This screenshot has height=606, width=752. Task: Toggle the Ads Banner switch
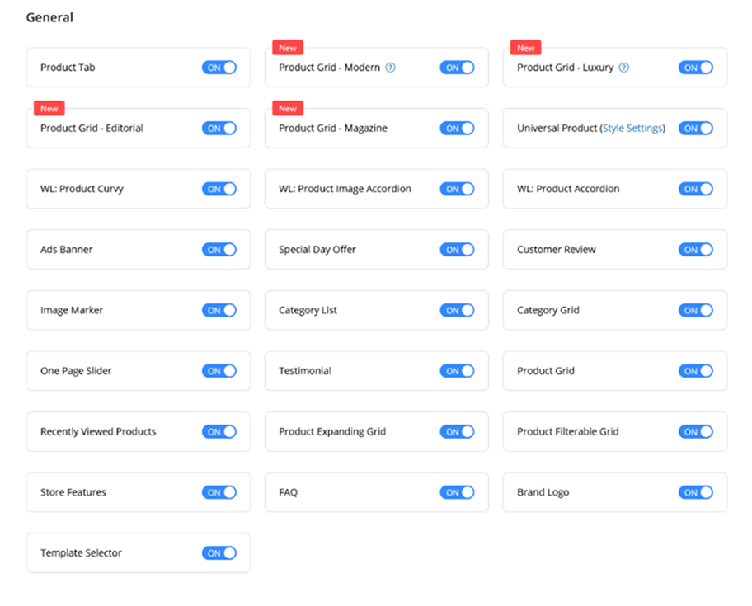219,250
